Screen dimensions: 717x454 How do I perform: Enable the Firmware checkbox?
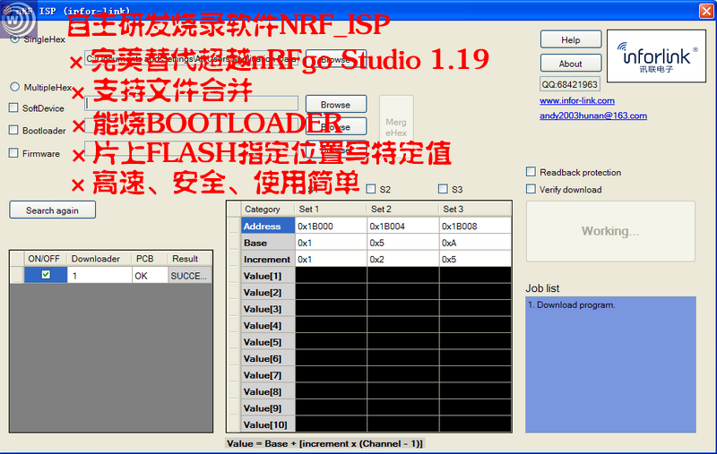[x=13, y=153]
